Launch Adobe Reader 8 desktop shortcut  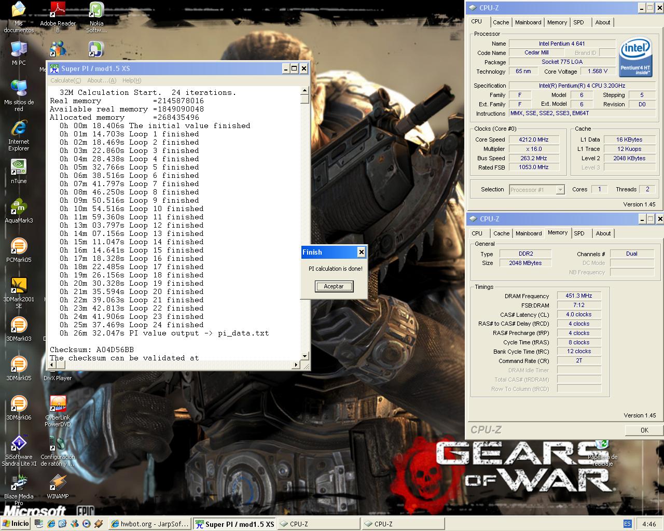(58, 17)
